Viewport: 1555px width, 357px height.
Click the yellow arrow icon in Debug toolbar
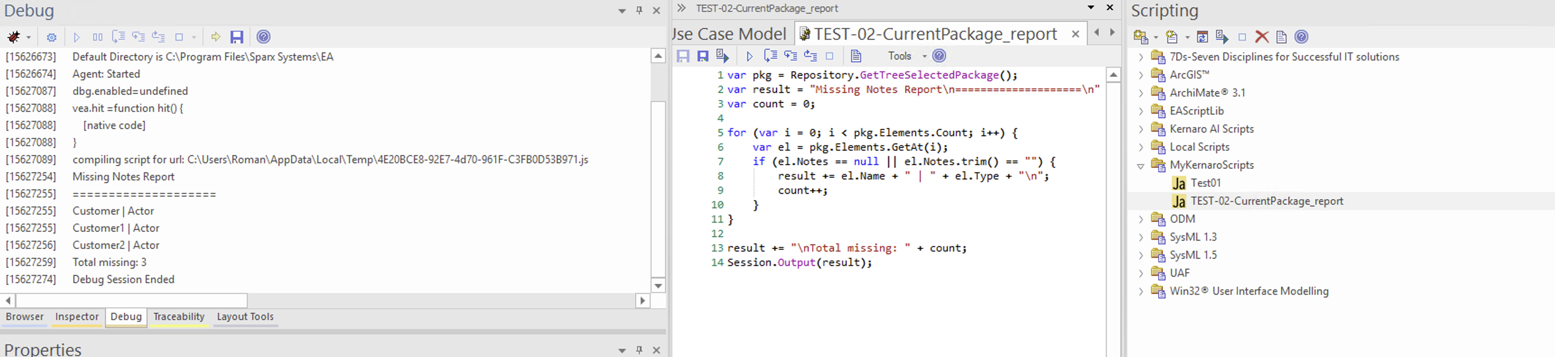(x=215, y=37)
